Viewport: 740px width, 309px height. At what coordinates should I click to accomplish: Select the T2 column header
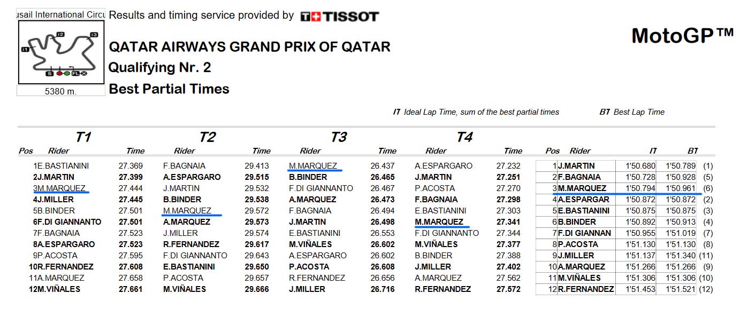207,137
